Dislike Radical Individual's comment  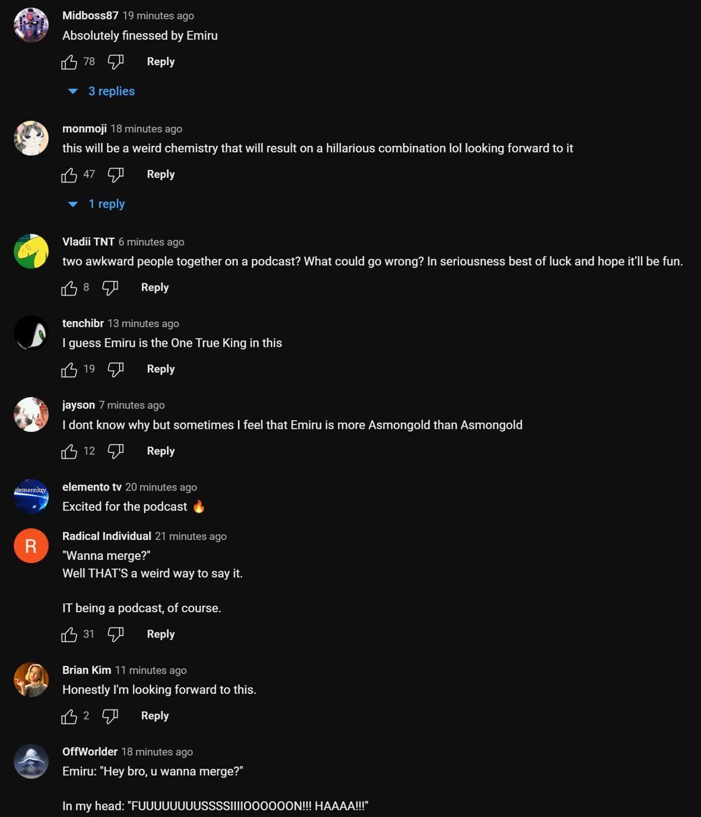coord(116,635)
